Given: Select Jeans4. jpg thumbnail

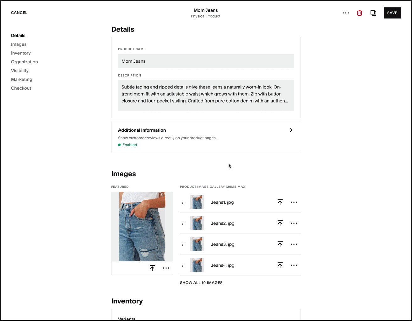Looking at the screenshot, I should pos(197,265).
